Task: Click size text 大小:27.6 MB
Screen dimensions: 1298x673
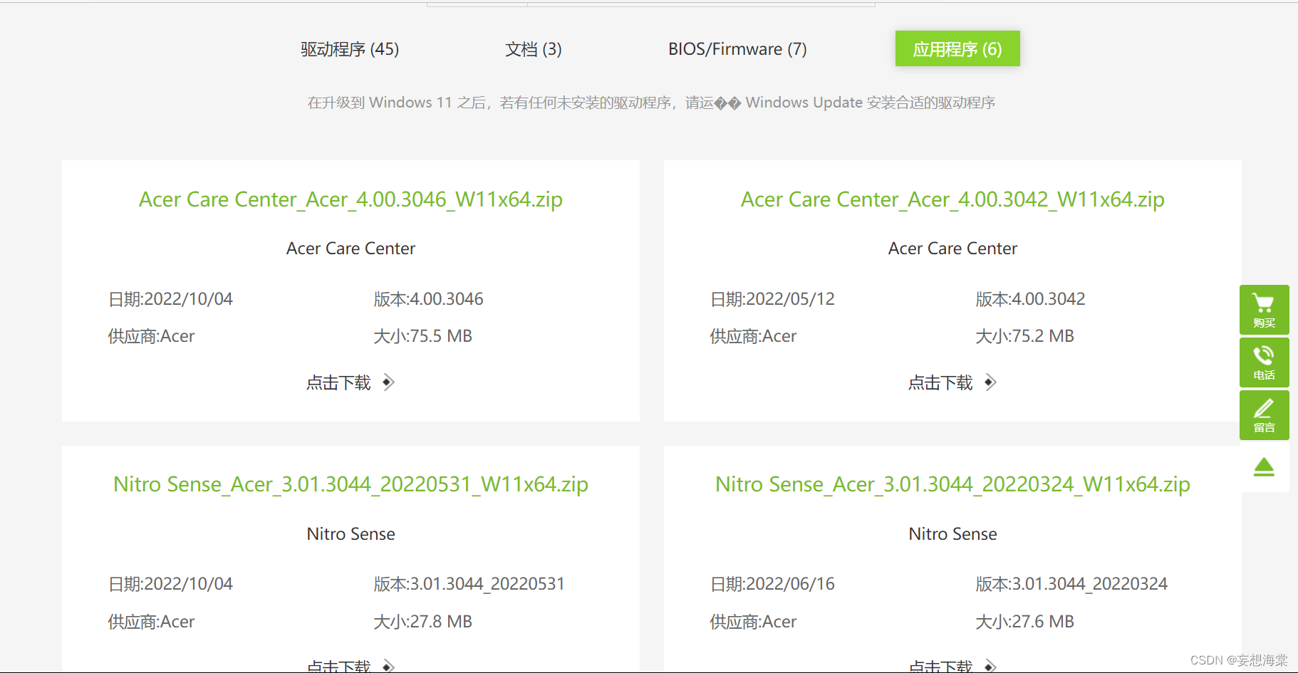Action: click(1024, 622)
